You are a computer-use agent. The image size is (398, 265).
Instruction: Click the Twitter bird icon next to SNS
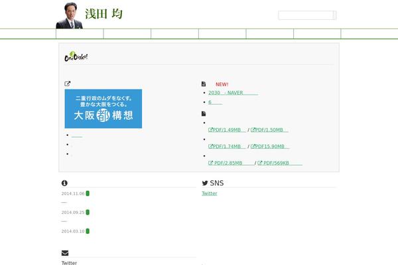click(205, 183)
